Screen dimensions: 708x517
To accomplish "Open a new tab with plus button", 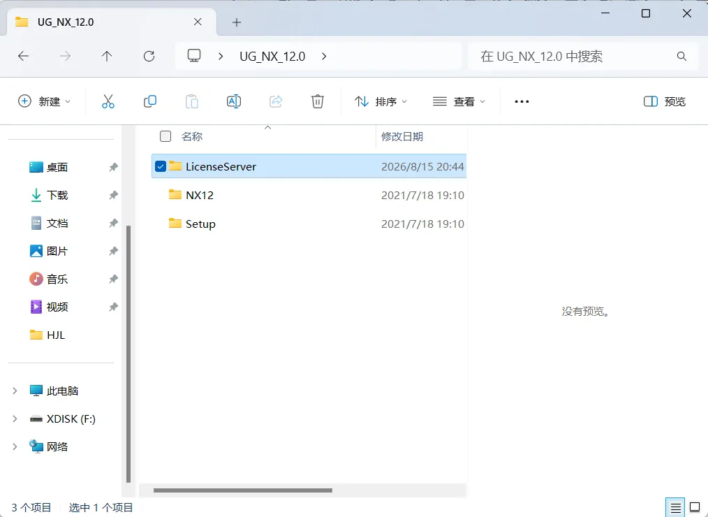I will [237, 22].
